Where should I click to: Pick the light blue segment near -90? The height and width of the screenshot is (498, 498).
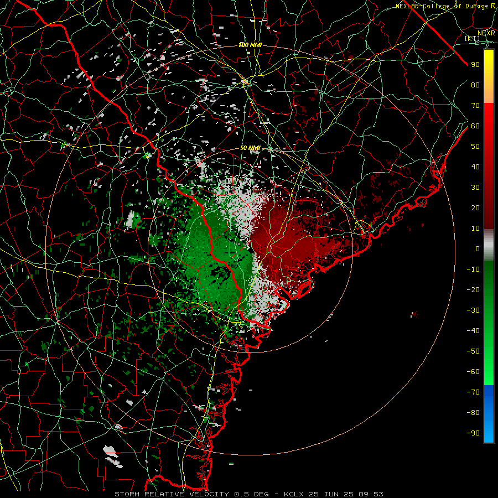[489, 432]
